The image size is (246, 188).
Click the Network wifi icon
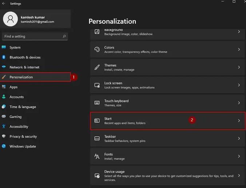[x=4, y=67]
